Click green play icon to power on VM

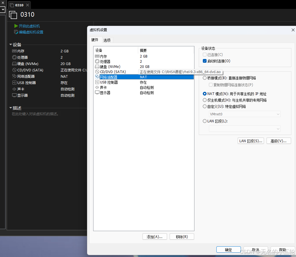pos(16,26)
